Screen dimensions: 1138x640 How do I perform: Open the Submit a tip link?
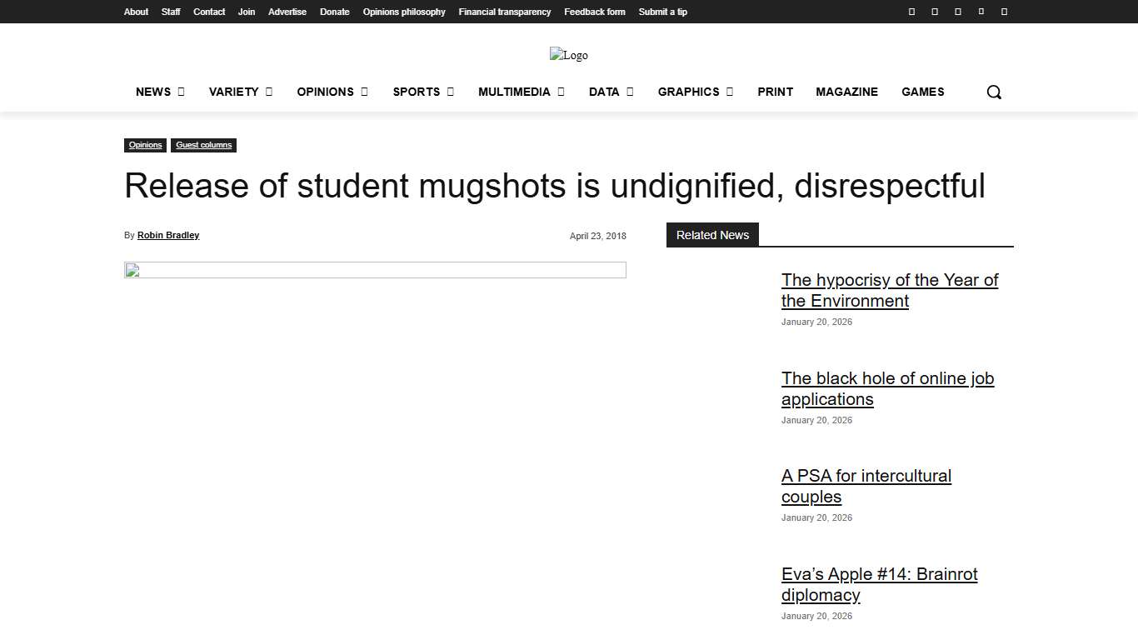click(662, 12)
